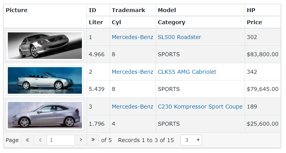The width and height of the screenshot is (286, 153).
Task: Go to next page of records
Action: pos(81,140)
